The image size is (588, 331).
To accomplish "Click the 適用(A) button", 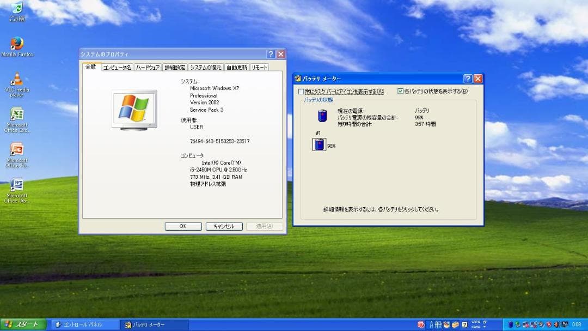I will (265, 226).
